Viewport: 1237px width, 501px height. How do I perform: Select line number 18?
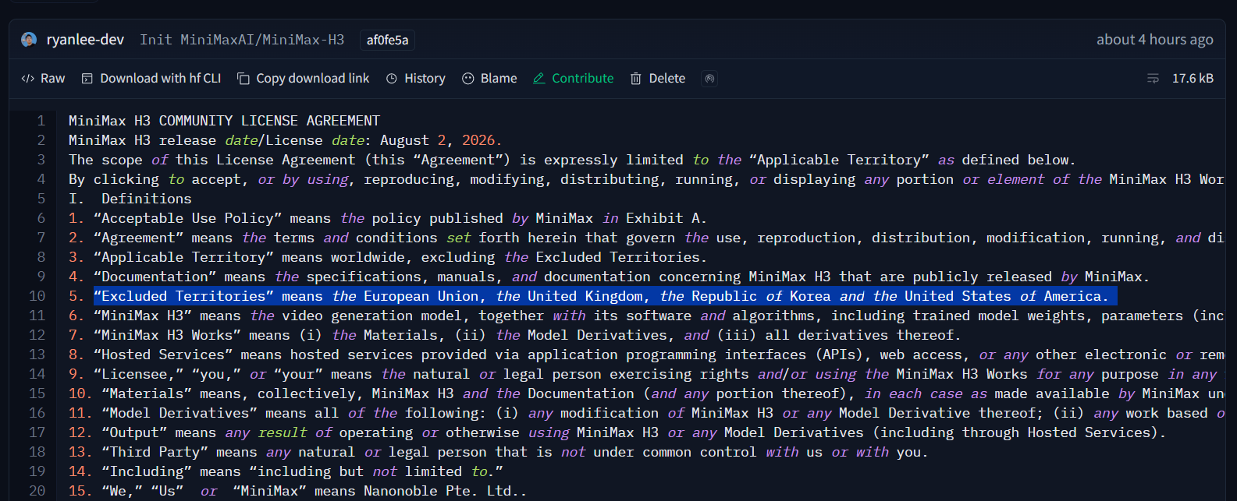point(37,452)
